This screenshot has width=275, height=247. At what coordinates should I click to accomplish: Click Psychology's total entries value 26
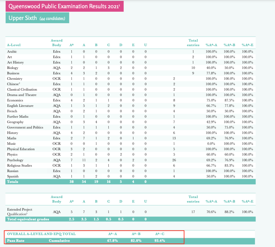pyautogui.click(x=174, y=160)
